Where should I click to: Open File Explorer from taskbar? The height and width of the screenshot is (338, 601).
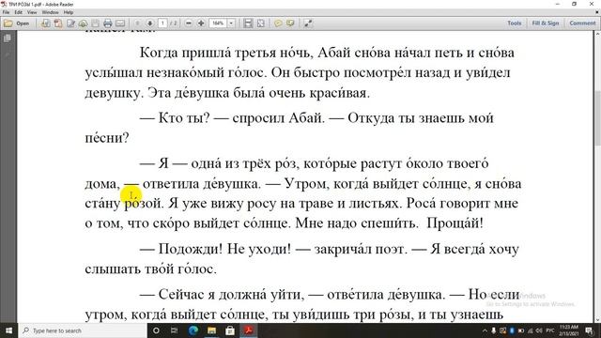(x=211, y=330)
